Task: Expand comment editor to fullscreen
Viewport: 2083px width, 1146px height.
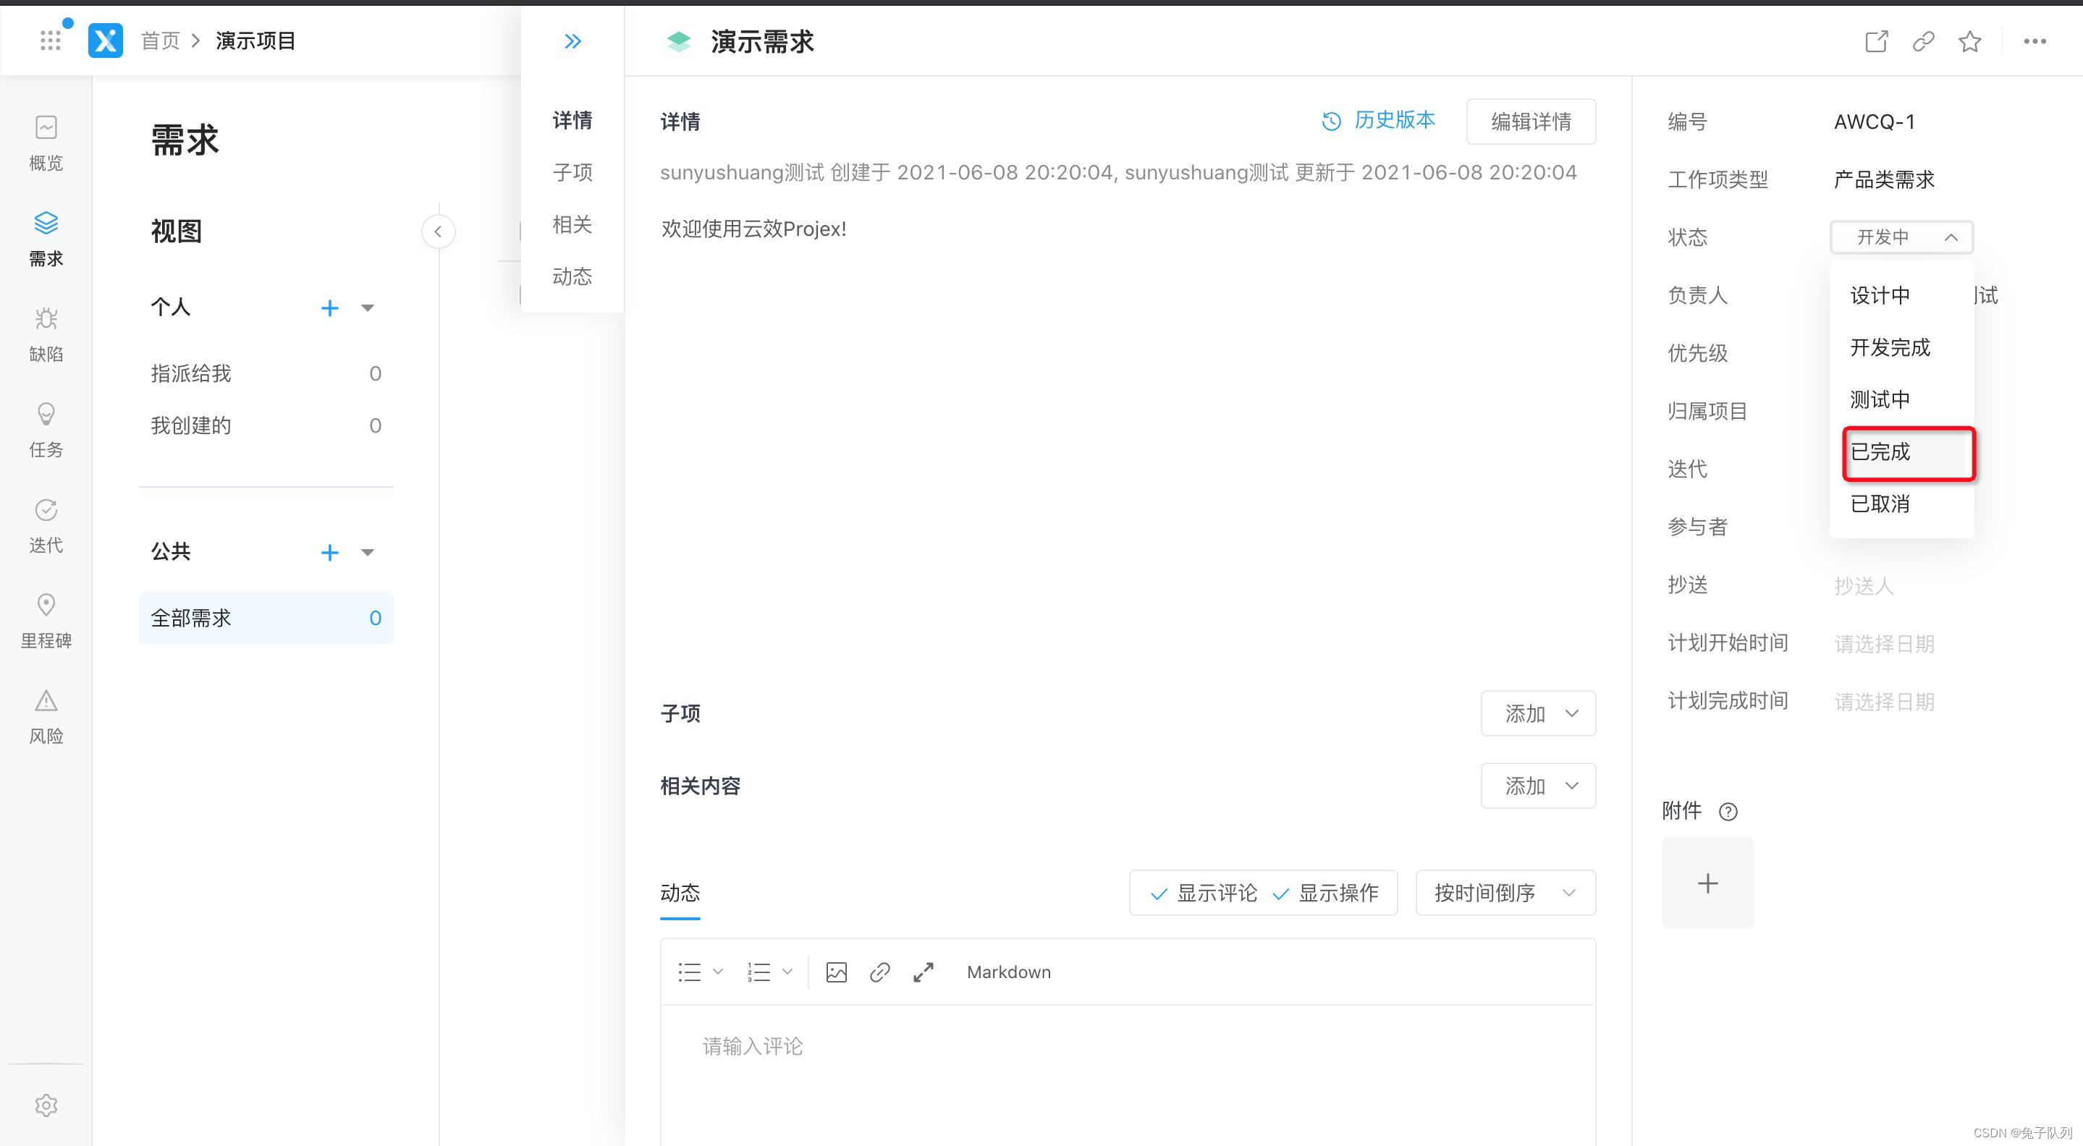Action: (924, 972)
